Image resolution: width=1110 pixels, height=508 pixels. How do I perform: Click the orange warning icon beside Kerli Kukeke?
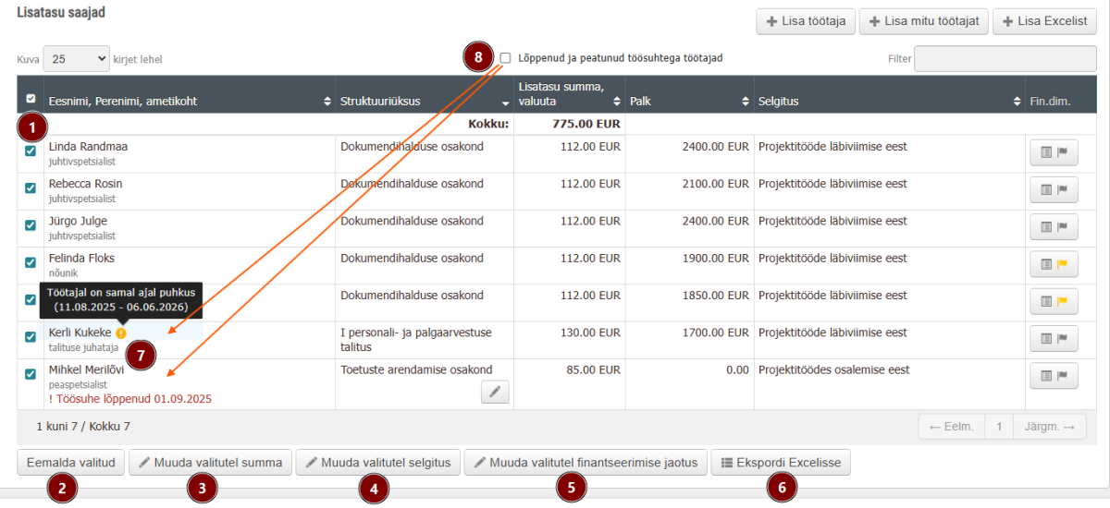[121, 333]
